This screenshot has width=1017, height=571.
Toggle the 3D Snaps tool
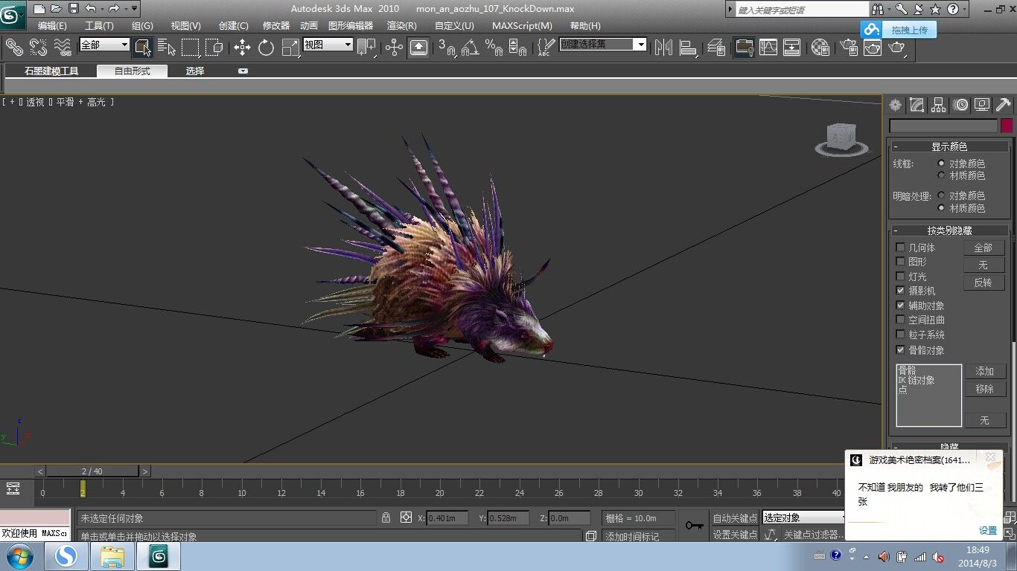coord(447,48)
